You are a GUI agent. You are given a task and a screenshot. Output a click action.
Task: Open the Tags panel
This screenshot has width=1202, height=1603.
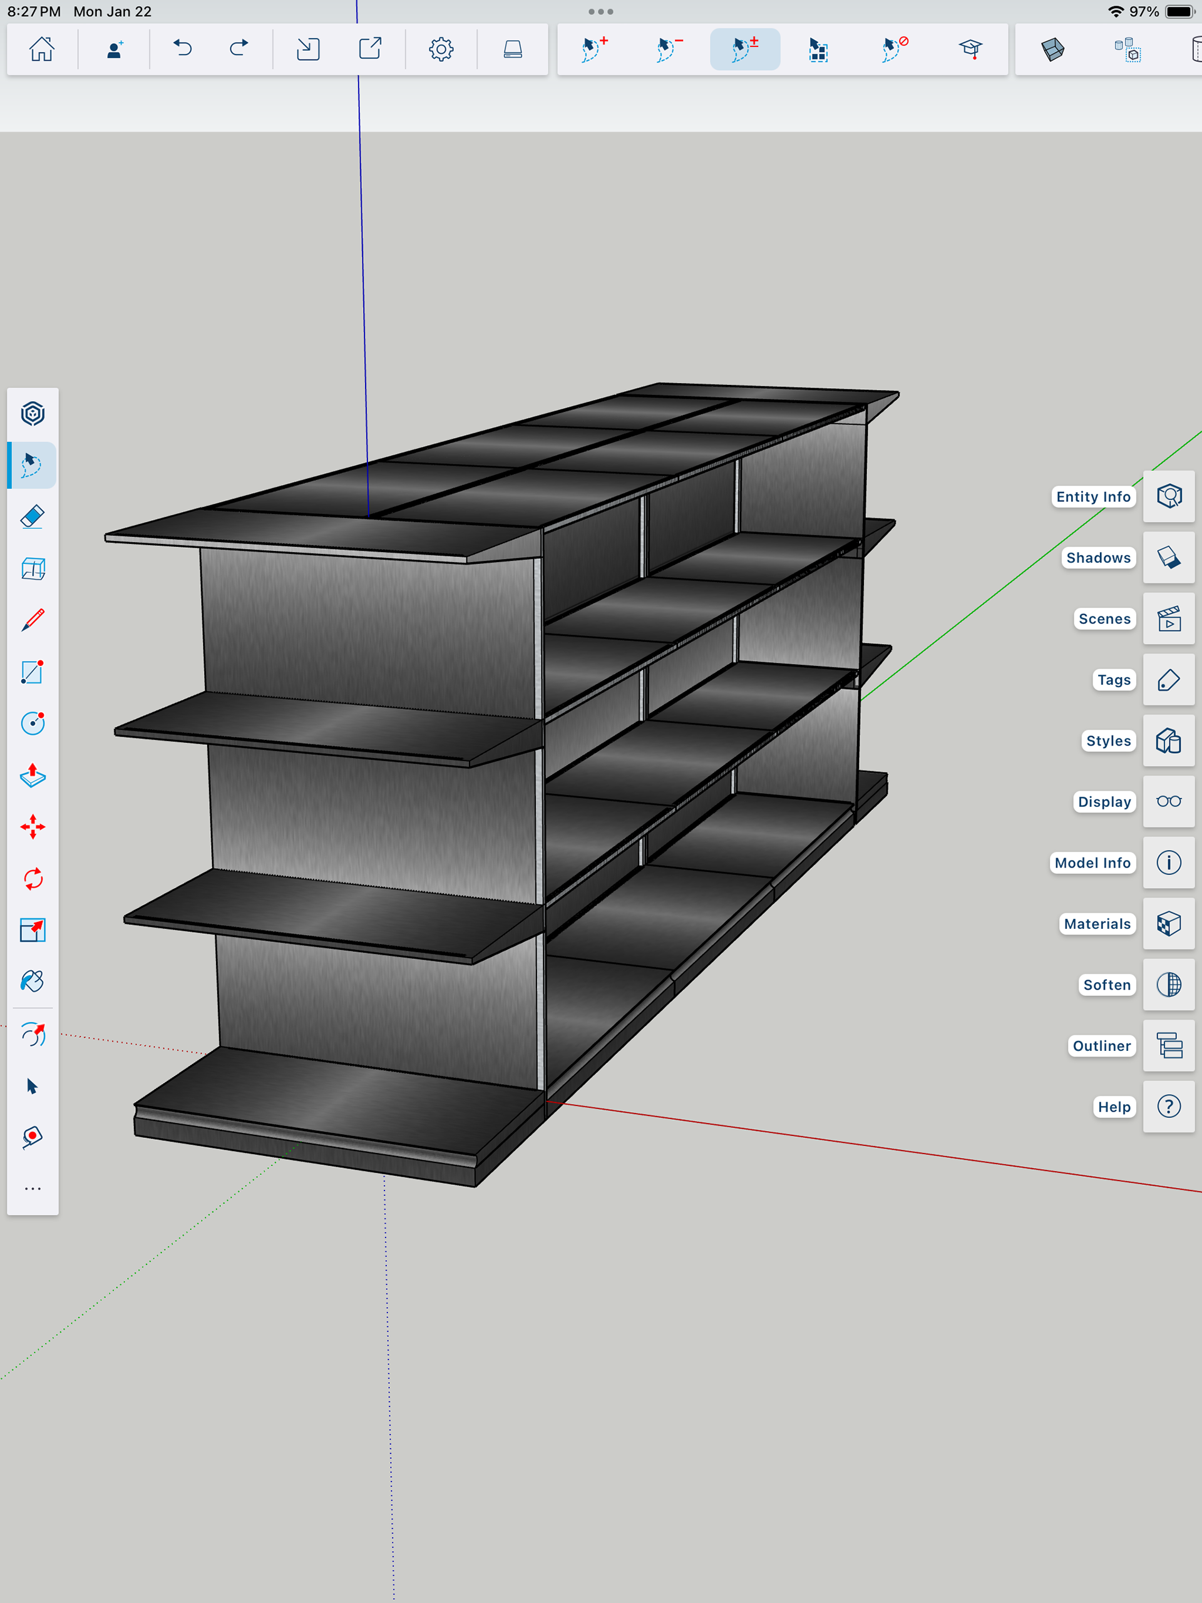coord(1169,680)
